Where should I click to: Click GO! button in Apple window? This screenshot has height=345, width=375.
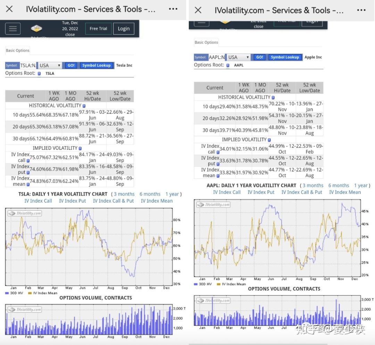pyautogui.click(x=259, y=57)
